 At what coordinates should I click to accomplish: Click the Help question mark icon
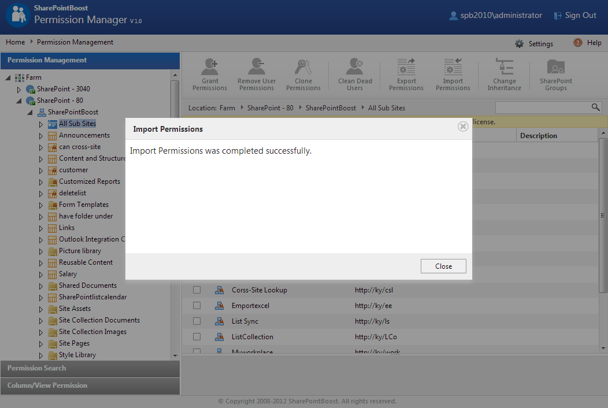tap(578, 43)
